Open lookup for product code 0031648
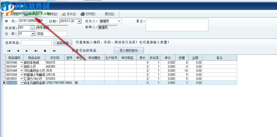The height and width of the screenshot is (137, 277). tap(22, 71)
